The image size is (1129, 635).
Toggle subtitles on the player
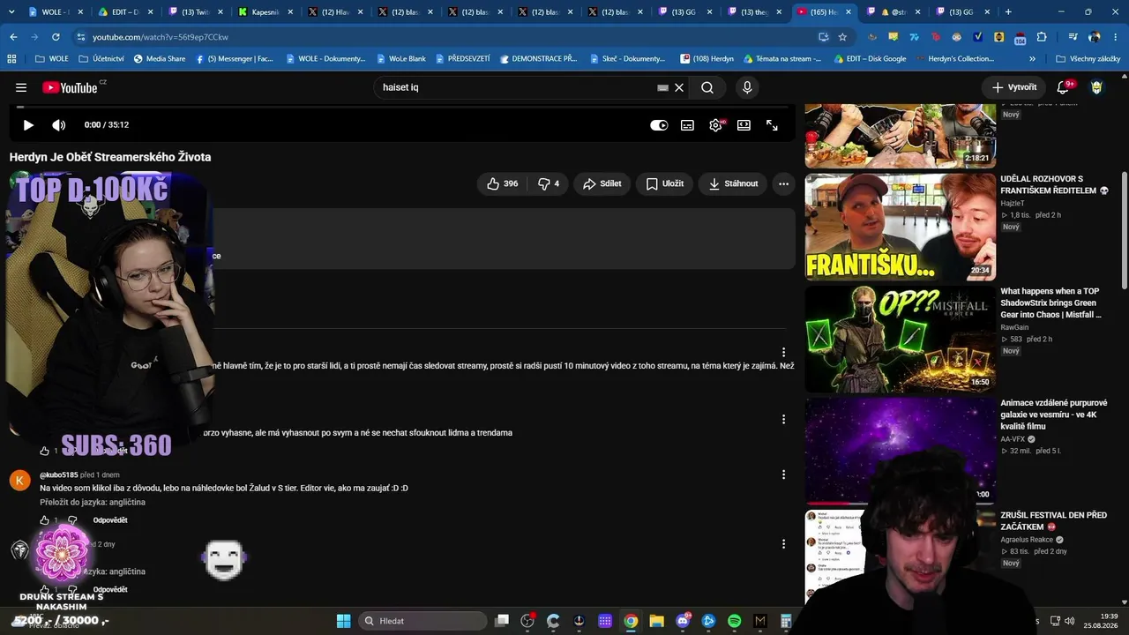687,125
